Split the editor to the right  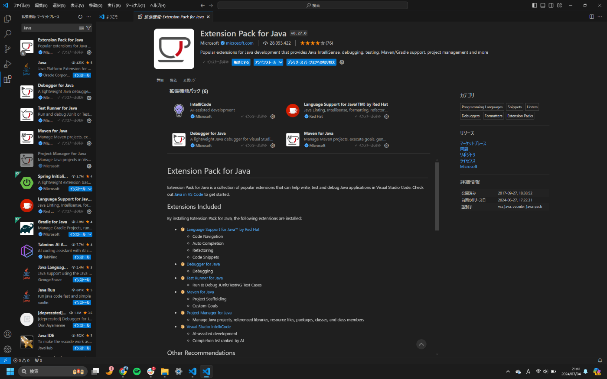(591, 17)
